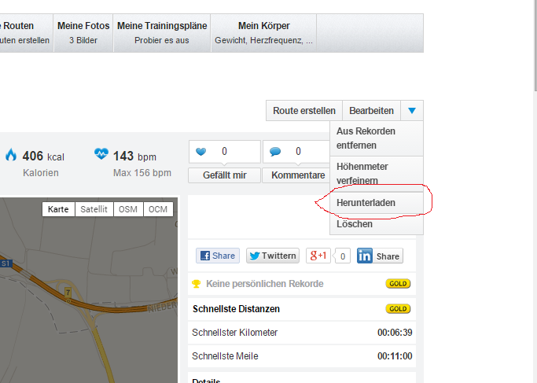Click the Schnellste Meile row

302,356
